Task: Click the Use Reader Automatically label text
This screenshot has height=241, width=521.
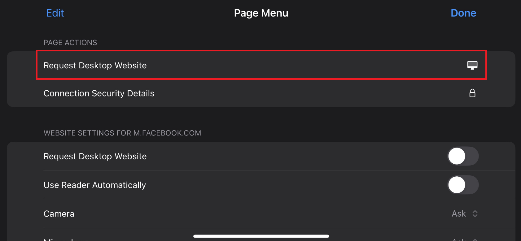Action: pyautogui.click(x=94, y=185)
